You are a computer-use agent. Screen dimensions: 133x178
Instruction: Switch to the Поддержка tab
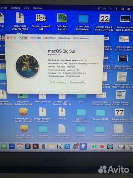coord(64,38)
